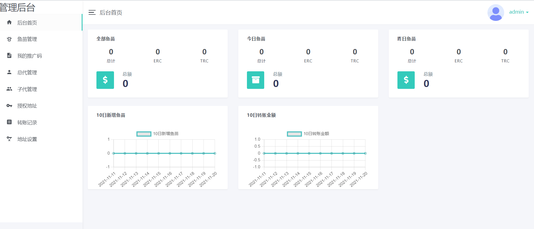Image resolution: width=534 pixels, height=229 pixels.
Task: Toggle the sidebar with the hamburger icon
Action: coord(92,13)
